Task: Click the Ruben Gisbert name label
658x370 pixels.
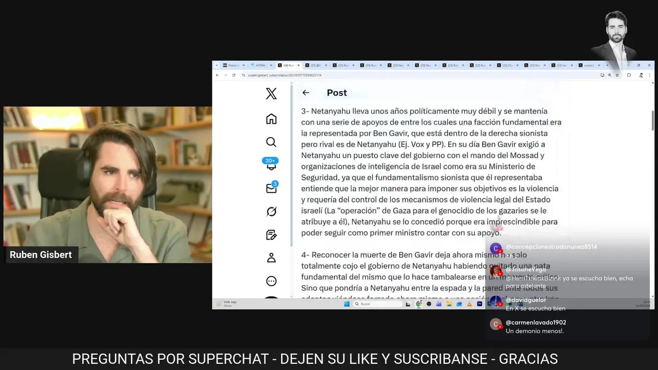Action: pyautogui.click(x=41, y=254)
